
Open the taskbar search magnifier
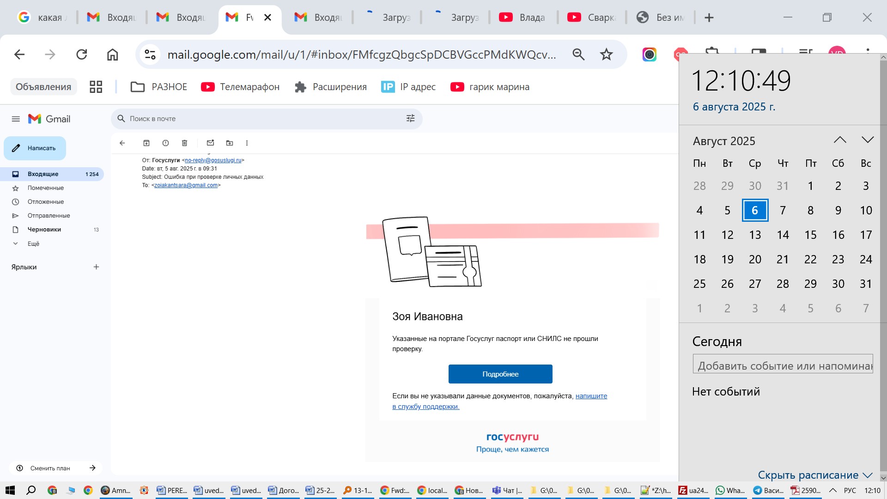[31, 490]
